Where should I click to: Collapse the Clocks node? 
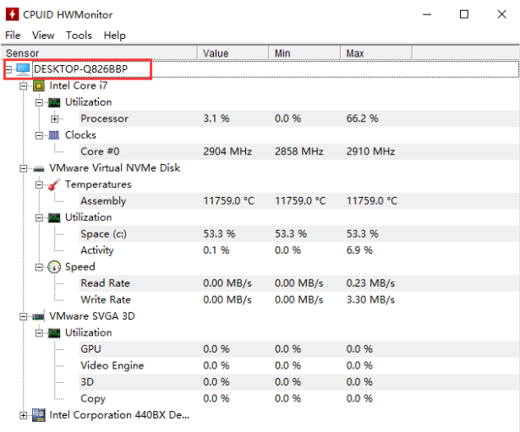pos(39,135)
